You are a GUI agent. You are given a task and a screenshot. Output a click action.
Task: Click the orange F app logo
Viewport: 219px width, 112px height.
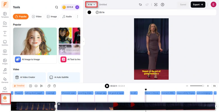[x=5, y=4]
